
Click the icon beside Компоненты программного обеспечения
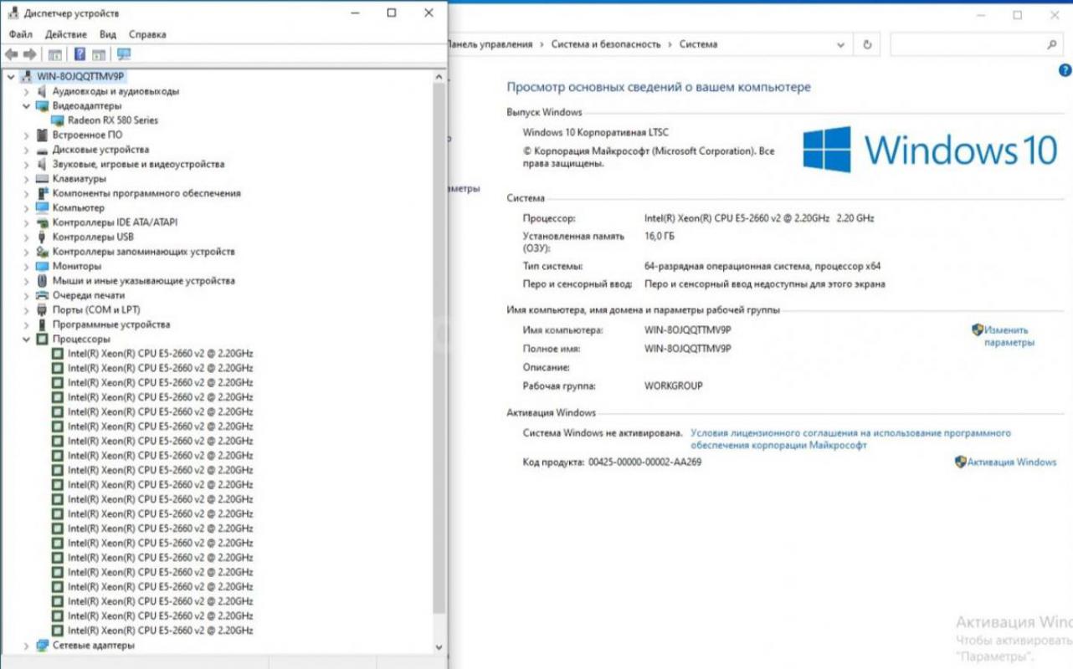point(43,193)
